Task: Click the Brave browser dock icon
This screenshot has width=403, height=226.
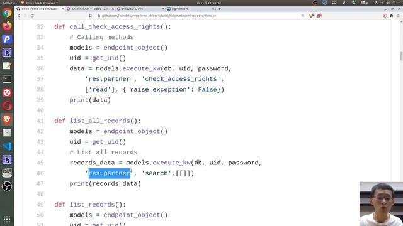Action: (7, 119)
